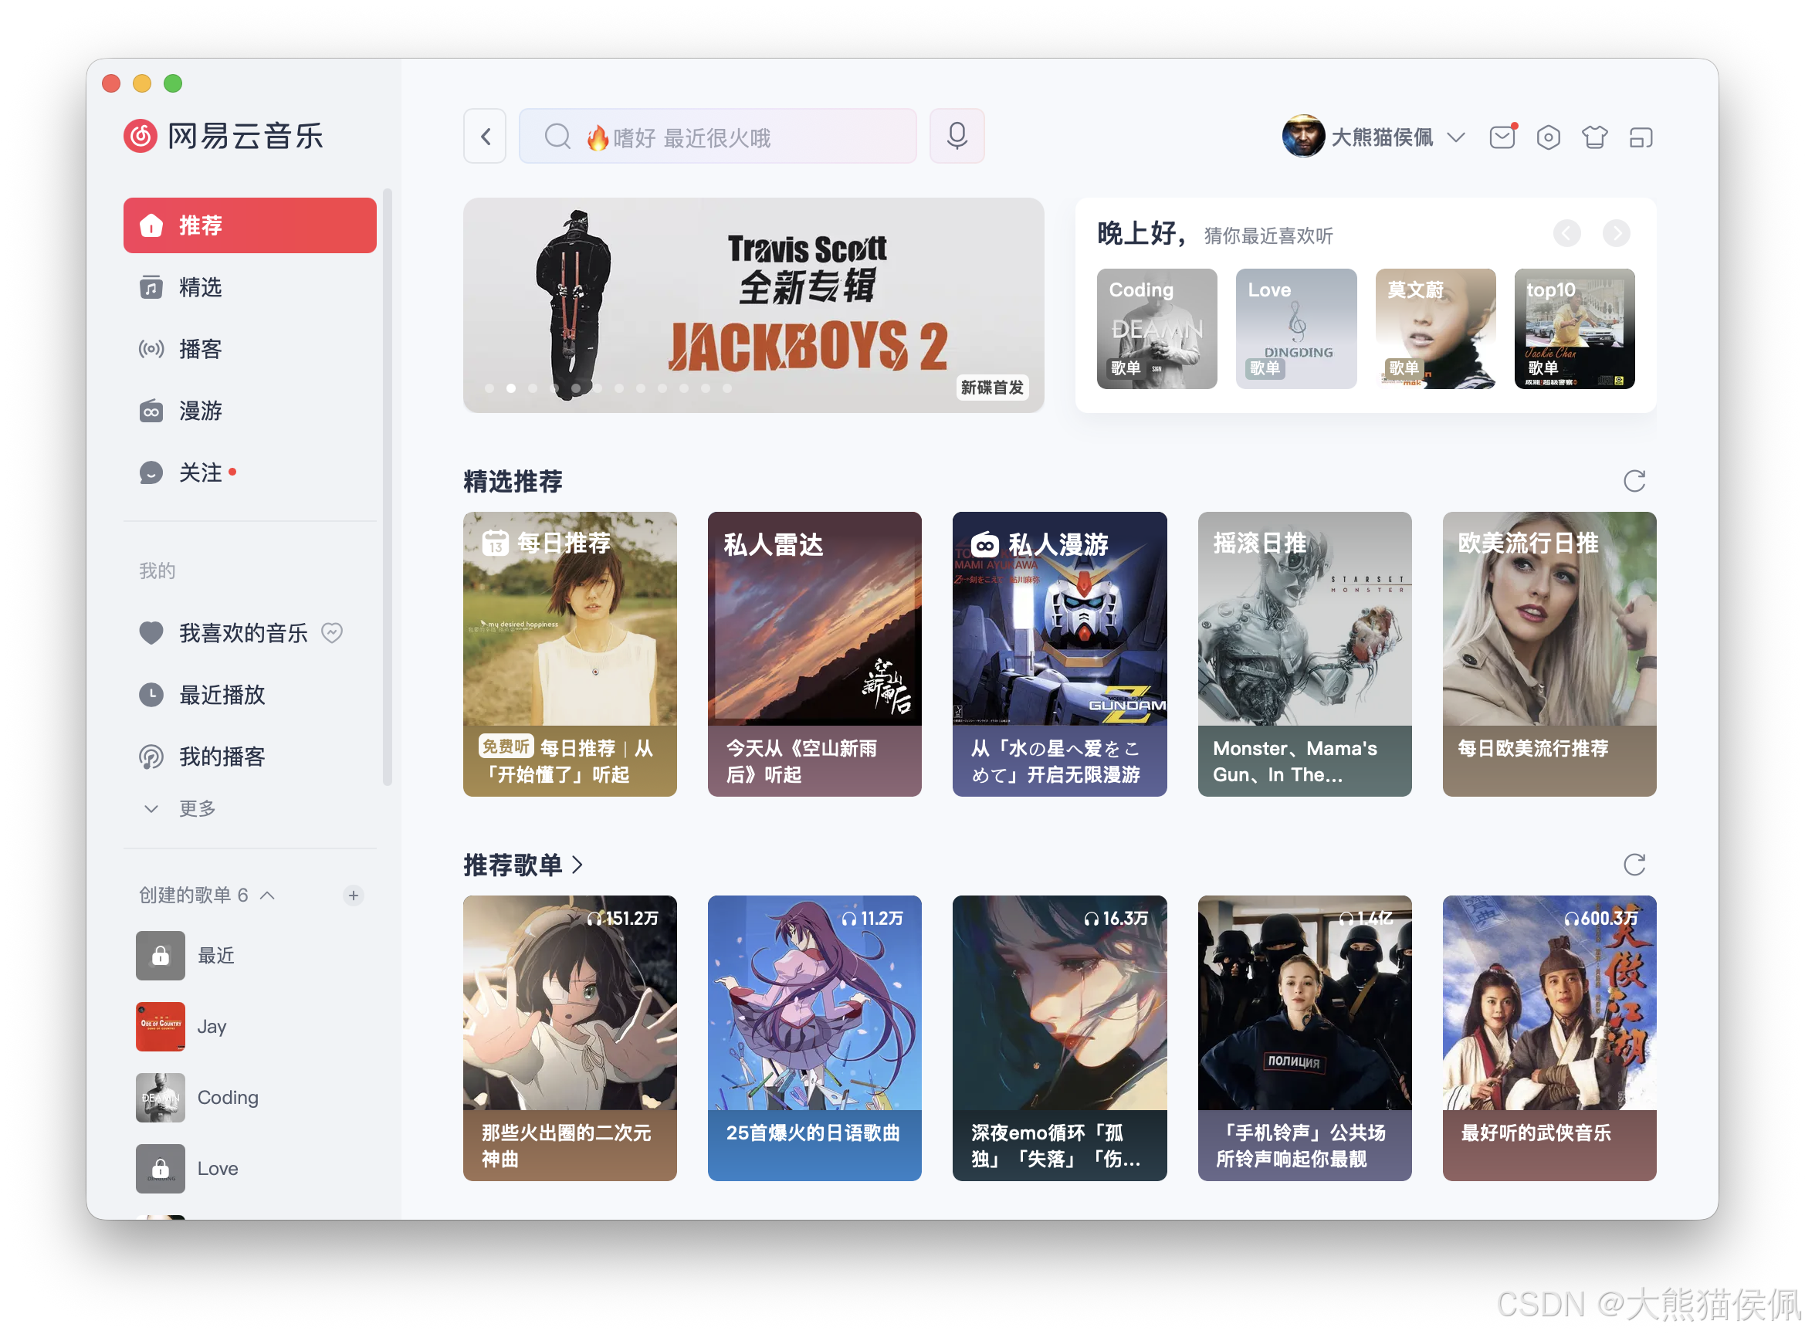Click the sidebar vertical scrollbar

tap(388, 487)
